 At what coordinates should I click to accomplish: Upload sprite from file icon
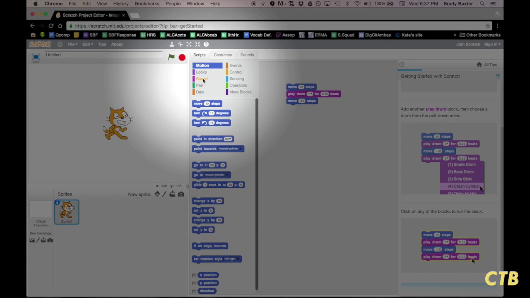[x=172, y=194]
